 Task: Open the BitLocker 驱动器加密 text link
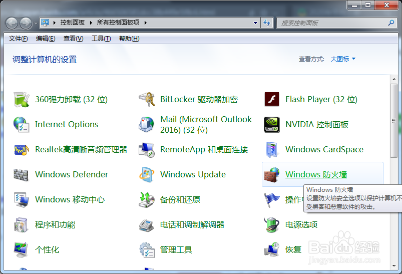pos(199,100)
